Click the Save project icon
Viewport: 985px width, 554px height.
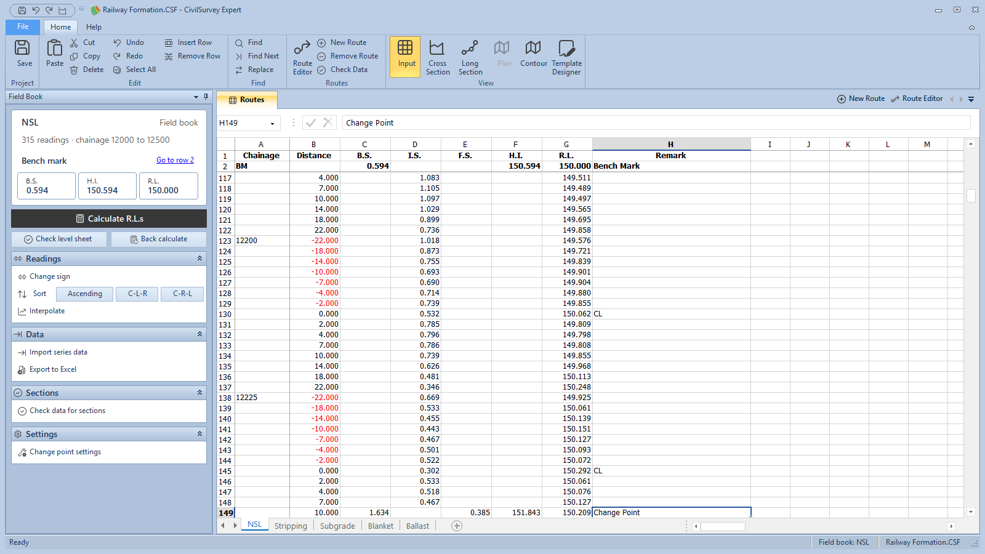tap(23, 54)
